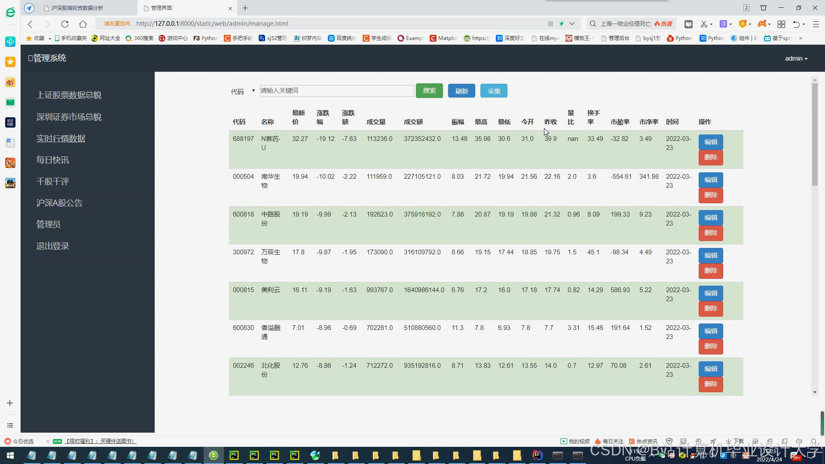Open 千股千评 menu item
825x464 pixels.
point(52,181)
